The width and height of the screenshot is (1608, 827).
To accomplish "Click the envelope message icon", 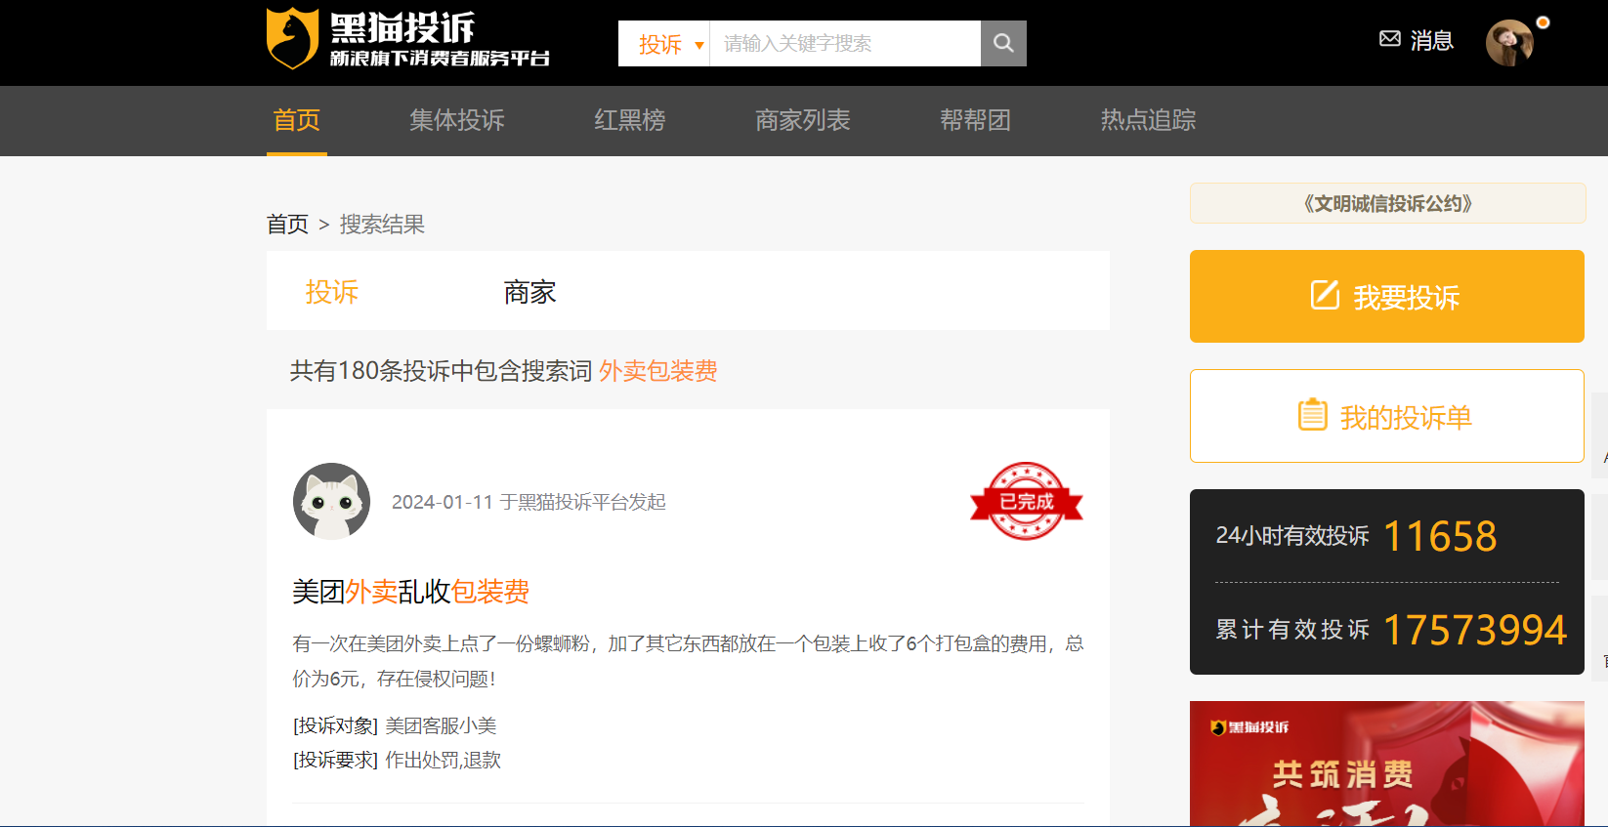I will (1389, 39).
